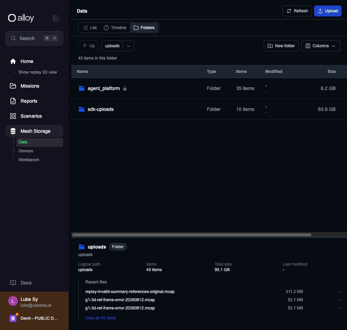The height and width of the screenshot is (330, 347).
Task: Open Reports section
Action: [x=34, y=101]
